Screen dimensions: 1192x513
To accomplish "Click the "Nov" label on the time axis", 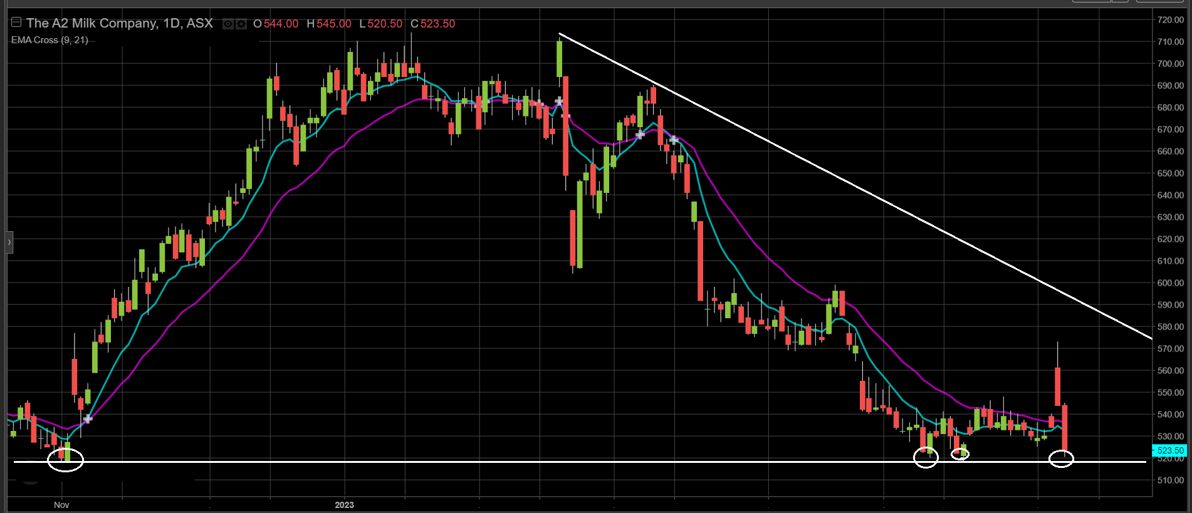I will pos(61,505).
